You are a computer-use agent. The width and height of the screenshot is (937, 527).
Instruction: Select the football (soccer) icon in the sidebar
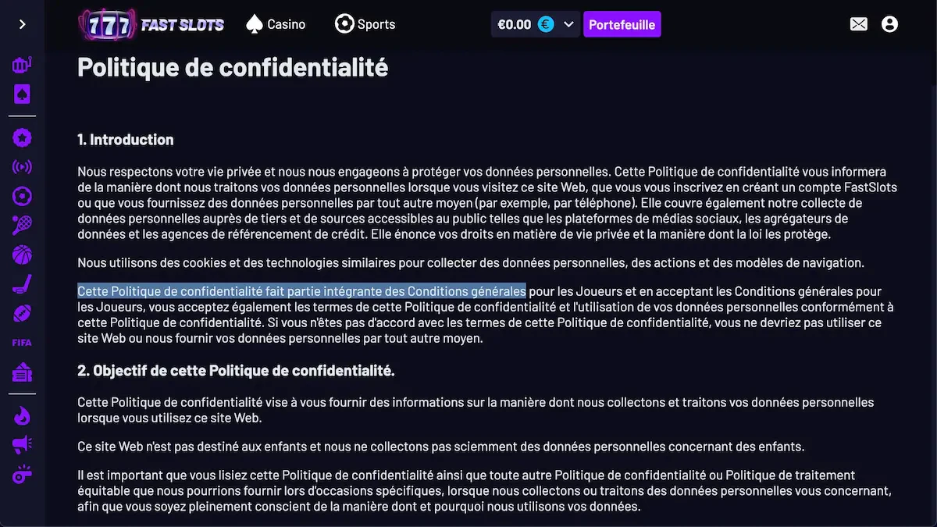tap(22, 196)
